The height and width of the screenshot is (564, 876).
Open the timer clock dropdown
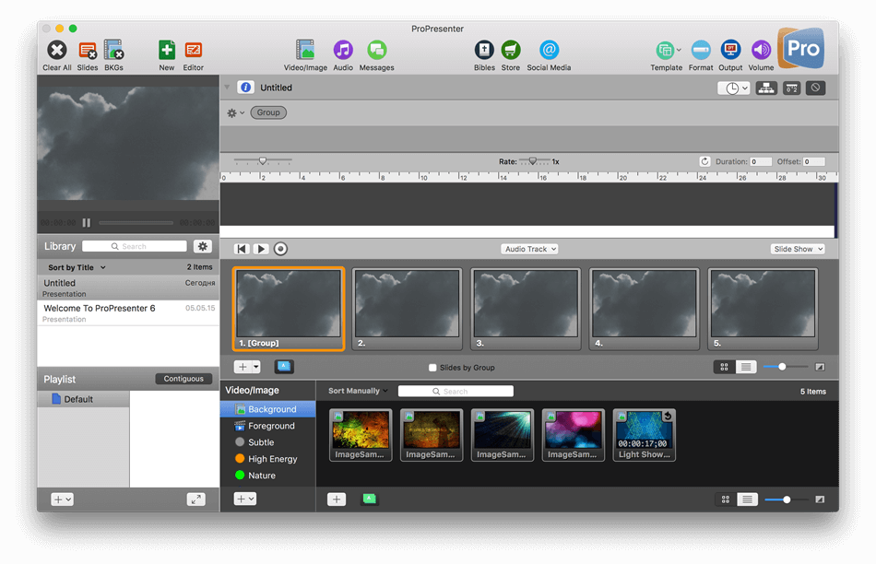tap(734, 88)
